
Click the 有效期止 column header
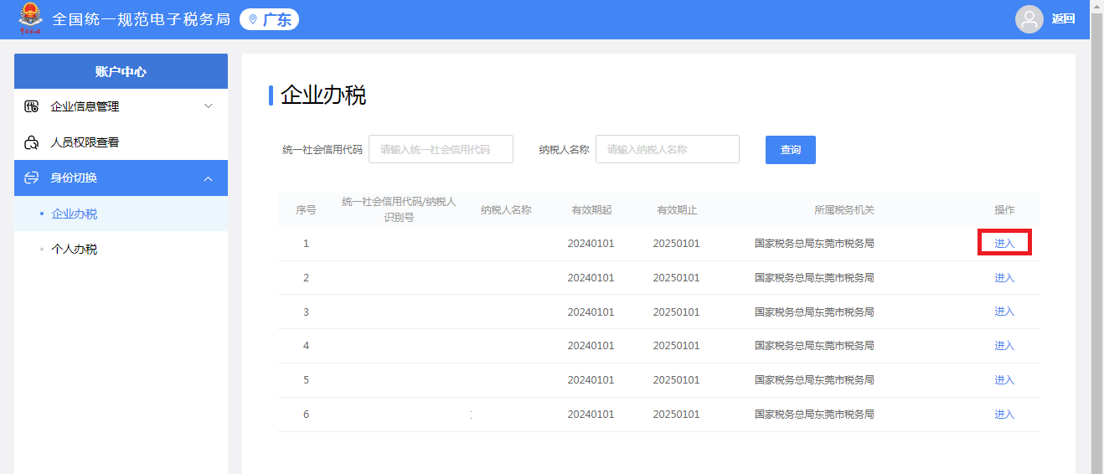pyautogui.click(x=677, y=209)
